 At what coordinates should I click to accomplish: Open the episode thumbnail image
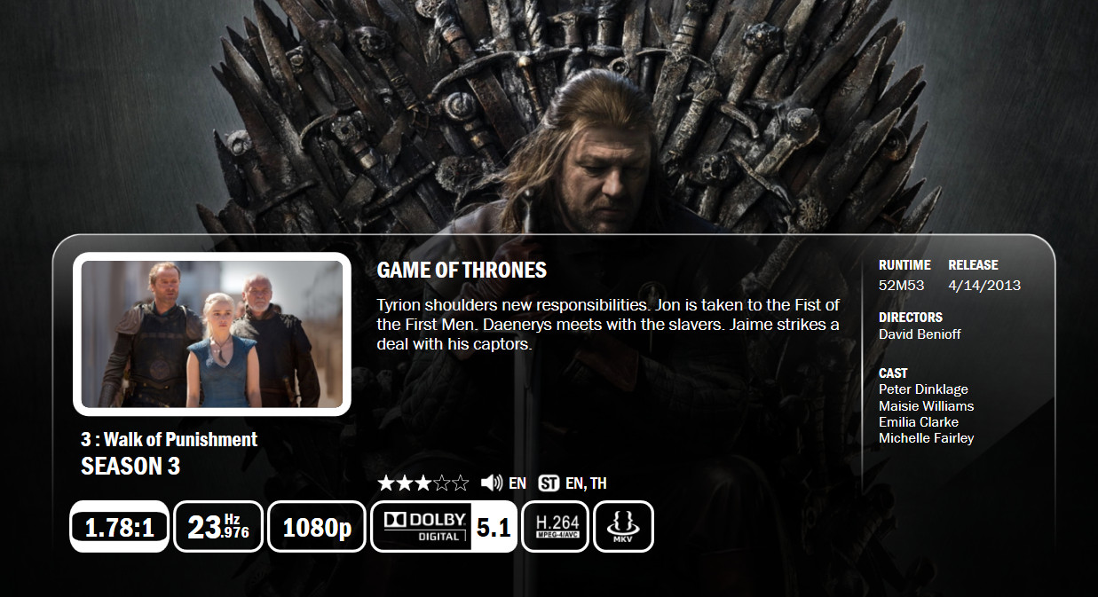pos(212,334)
